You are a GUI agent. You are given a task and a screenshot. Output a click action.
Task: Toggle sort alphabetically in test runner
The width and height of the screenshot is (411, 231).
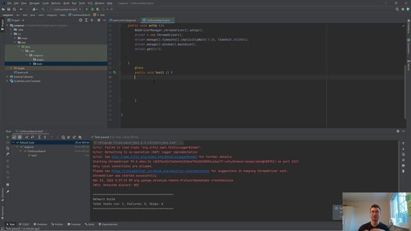click(x=27, y=137)
